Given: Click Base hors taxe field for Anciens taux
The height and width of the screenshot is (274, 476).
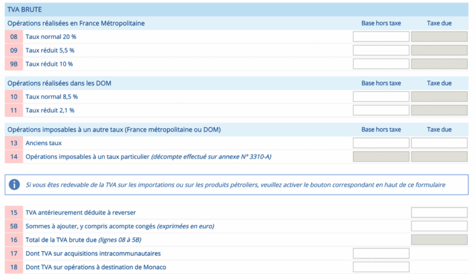Looking at the screenshot, I should (381, 143).
